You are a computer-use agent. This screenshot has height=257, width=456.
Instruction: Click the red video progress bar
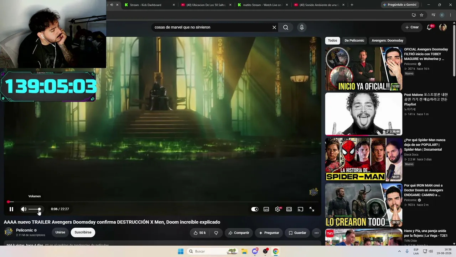point(162,202)
